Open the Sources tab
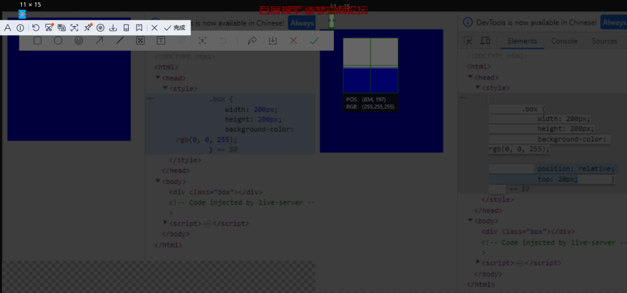Viewport: 627px width, 293px height. click(x=604, y=41)
